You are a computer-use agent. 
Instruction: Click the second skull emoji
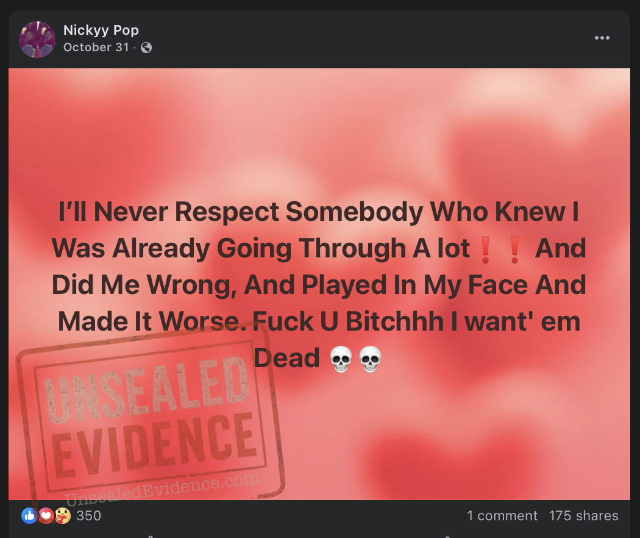(x=370, y=359)
